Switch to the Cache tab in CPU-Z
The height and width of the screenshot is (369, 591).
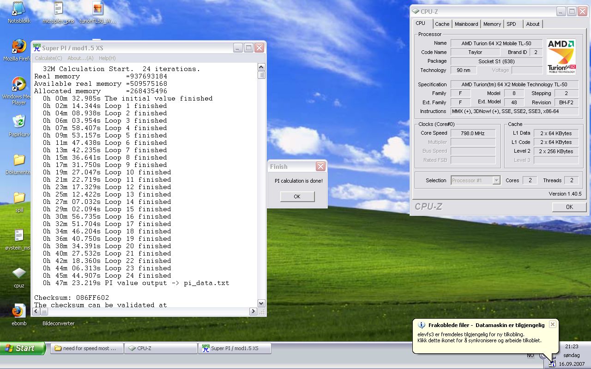tap(442, 24)
